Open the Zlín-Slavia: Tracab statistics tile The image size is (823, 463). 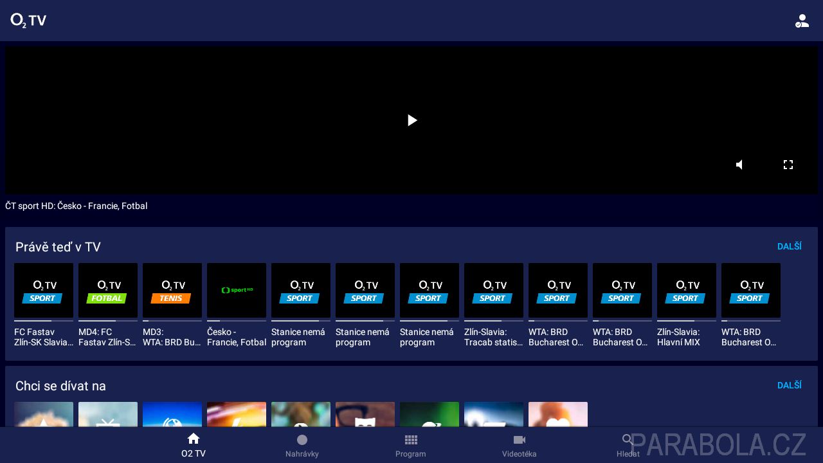click(x=494, y=290)
